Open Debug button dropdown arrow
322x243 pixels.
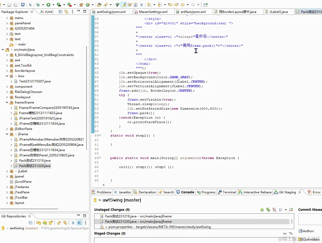[43, 5]
